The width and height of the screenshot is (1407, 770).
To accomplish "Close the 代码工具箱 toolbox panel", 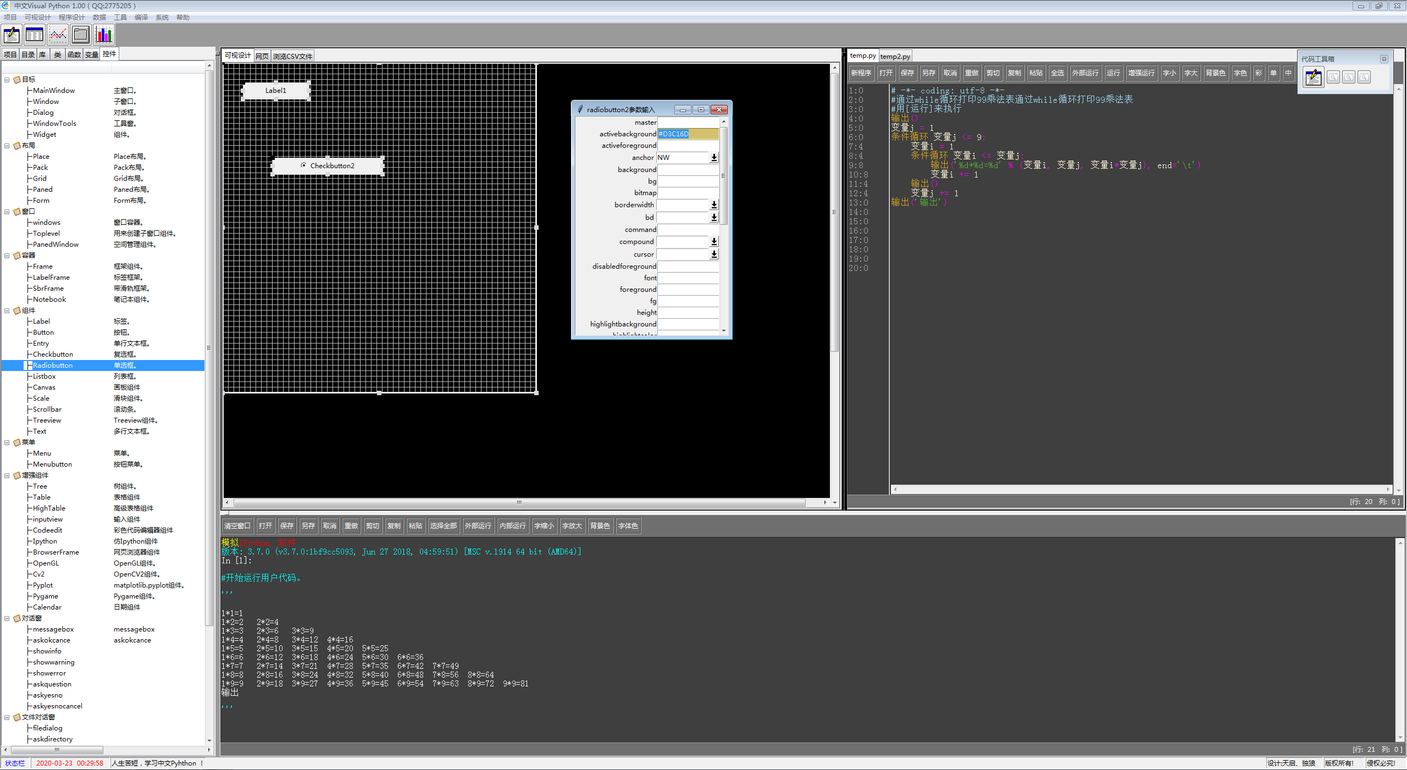I will (1384, 59).
